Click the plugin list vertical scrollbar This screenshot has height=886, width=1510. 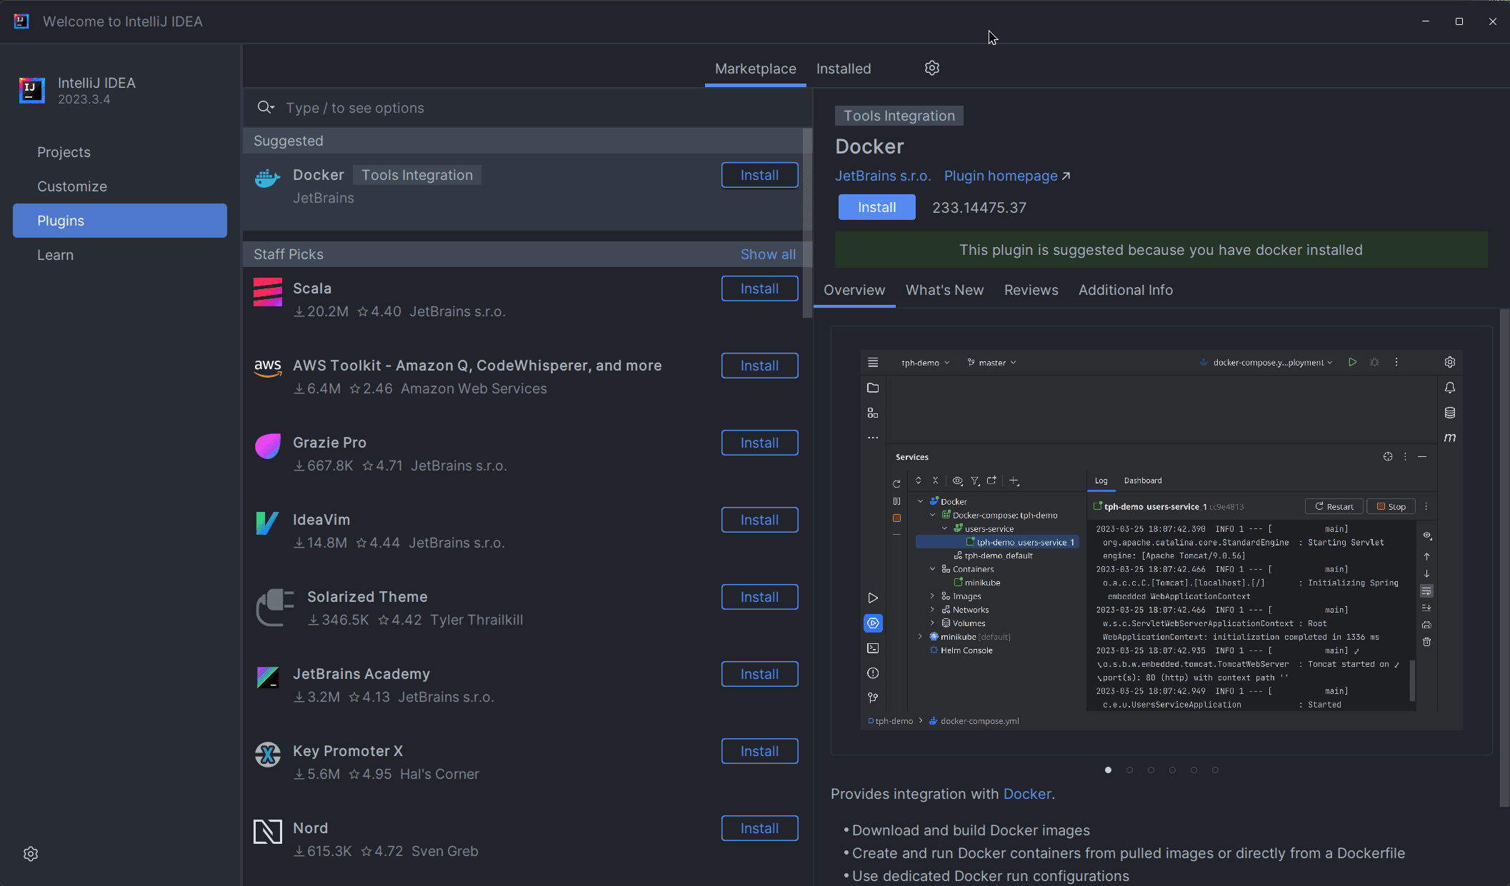(x=807, y=223)
